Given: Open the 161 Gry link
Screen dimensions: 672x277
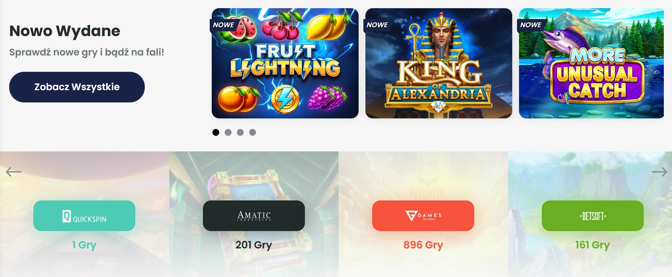Looking at the screenshot, I should pyautogui.click(x=592, y=245).
